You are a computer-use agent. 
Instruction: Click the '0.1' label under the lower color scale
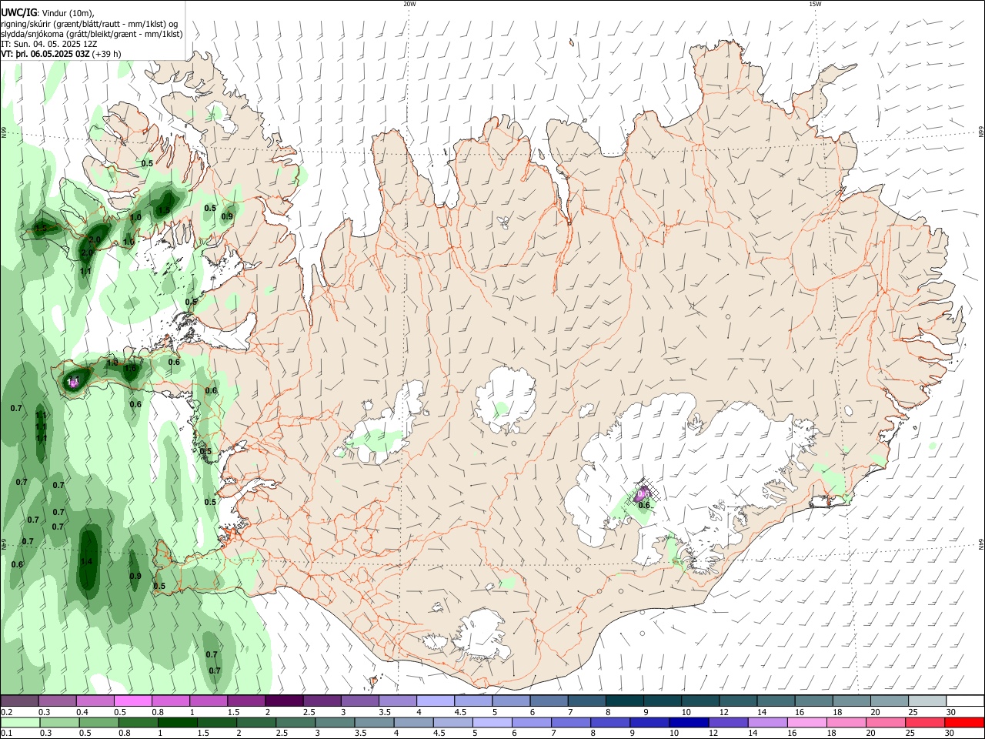coord(6,734)
